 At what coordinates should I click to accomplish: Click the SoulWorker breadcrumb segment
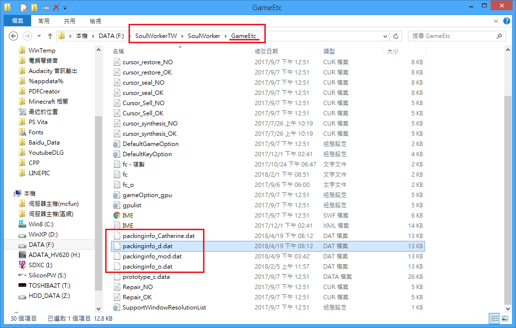click(204, 36)
